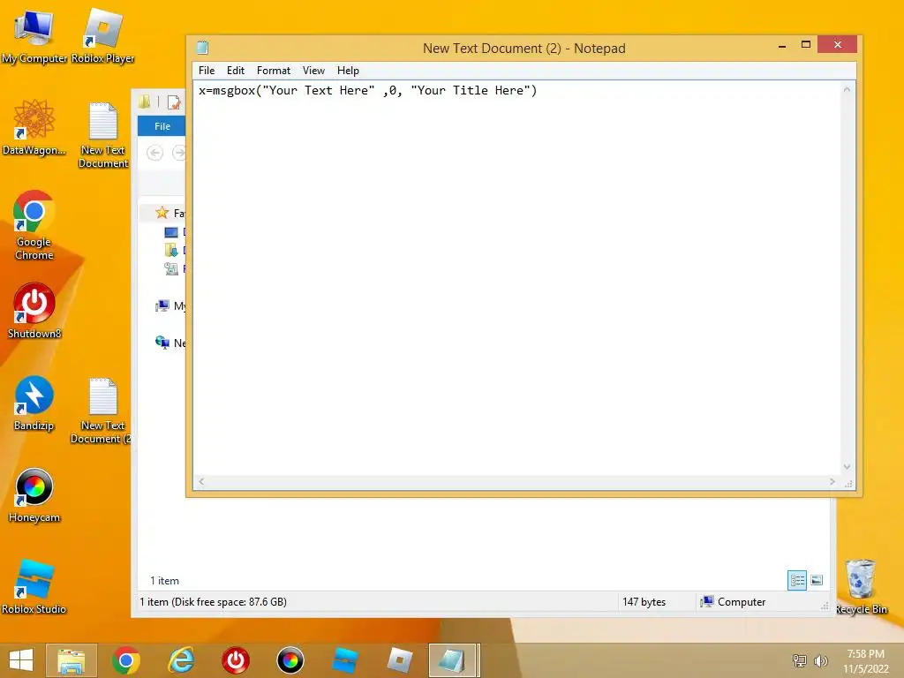Open File Explorer from taskbar

(72, 660)
